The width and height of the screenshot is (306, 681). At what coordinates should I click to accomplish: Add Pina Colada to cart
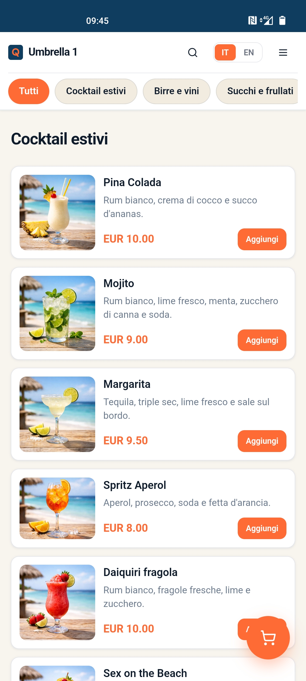click(262, 239)
